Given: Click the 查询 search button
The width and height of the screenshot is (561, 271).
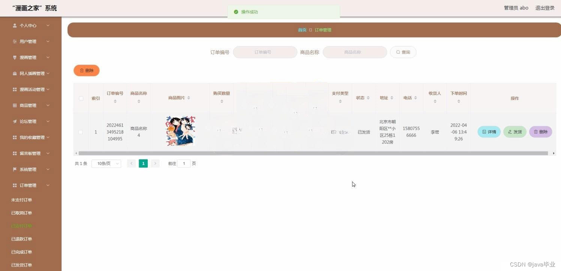Looking at the screenshot, I should [403, 52].
